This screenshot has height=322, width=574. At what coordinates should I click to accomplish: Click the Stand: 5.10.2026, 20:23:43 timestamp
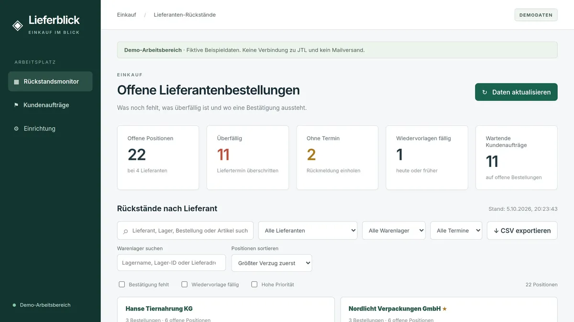(x=523, y=209)
